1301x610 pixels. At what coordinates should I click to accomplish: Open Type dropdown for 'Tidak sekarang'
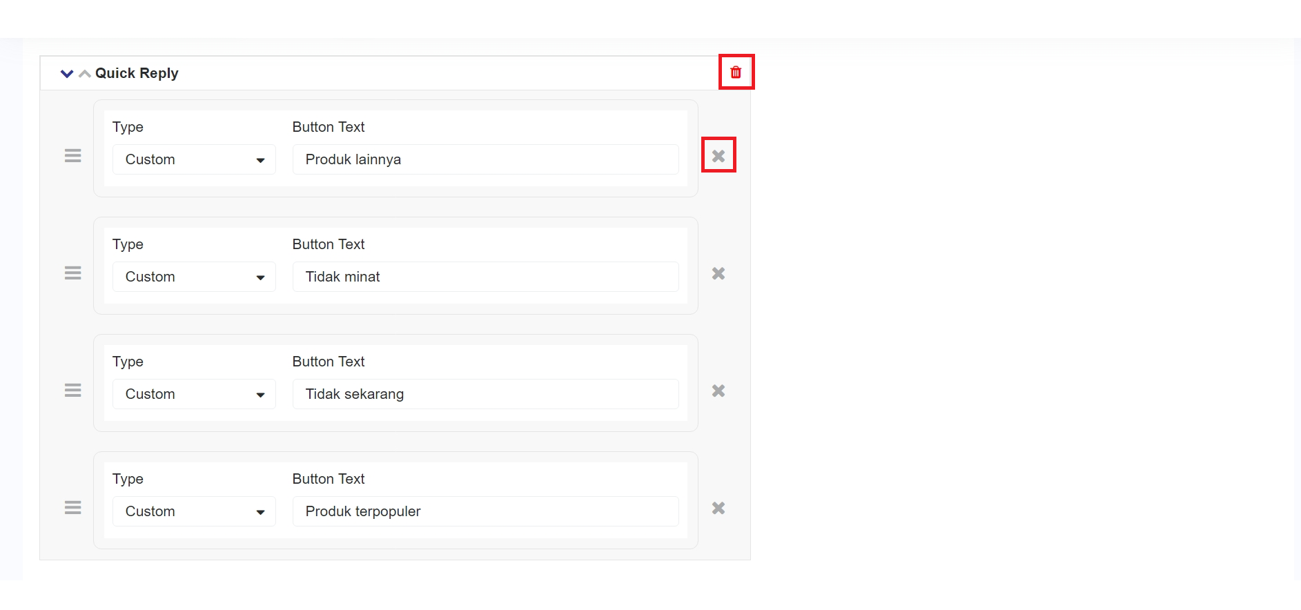(194, 394)
